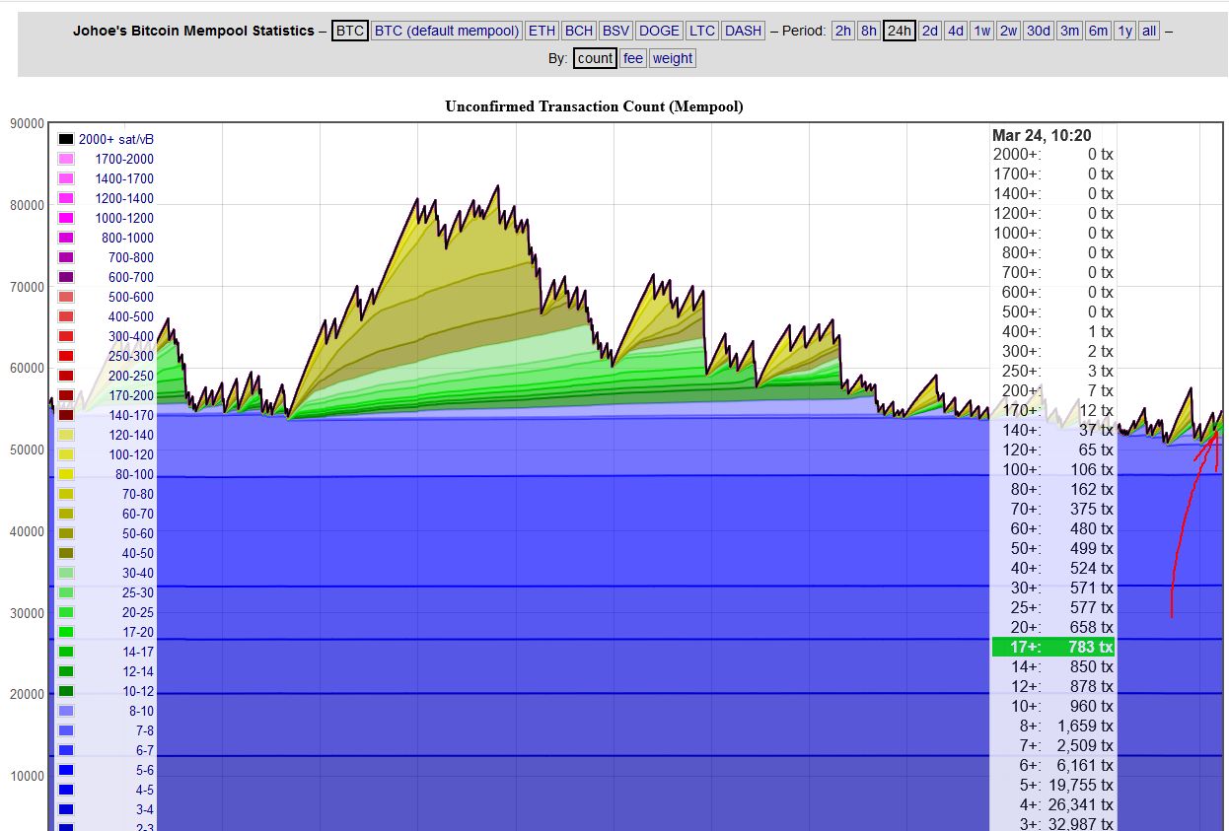Click the 50-60 legend swatch
Viewport: 1229px width, 831px height.
click(x=66, y=533)
